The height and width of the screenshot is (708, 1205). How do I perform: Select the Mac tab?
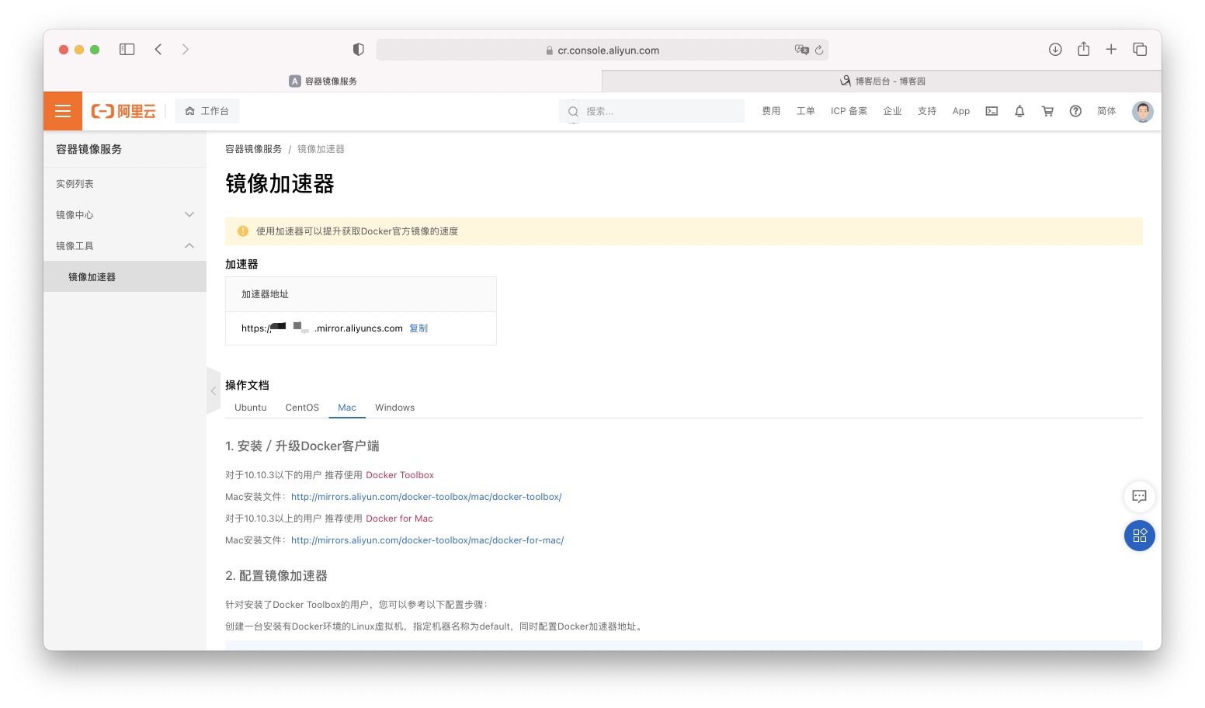click(347, 408)
